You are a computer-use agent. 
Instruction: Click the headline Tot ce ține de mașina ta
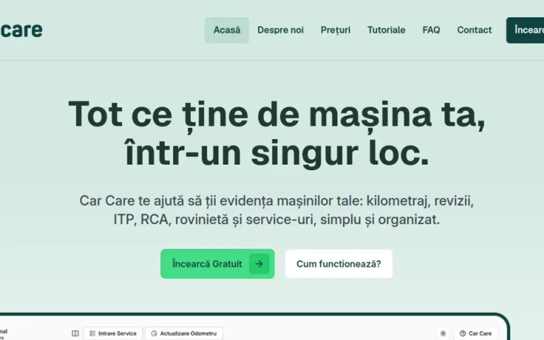coord(277,134)
